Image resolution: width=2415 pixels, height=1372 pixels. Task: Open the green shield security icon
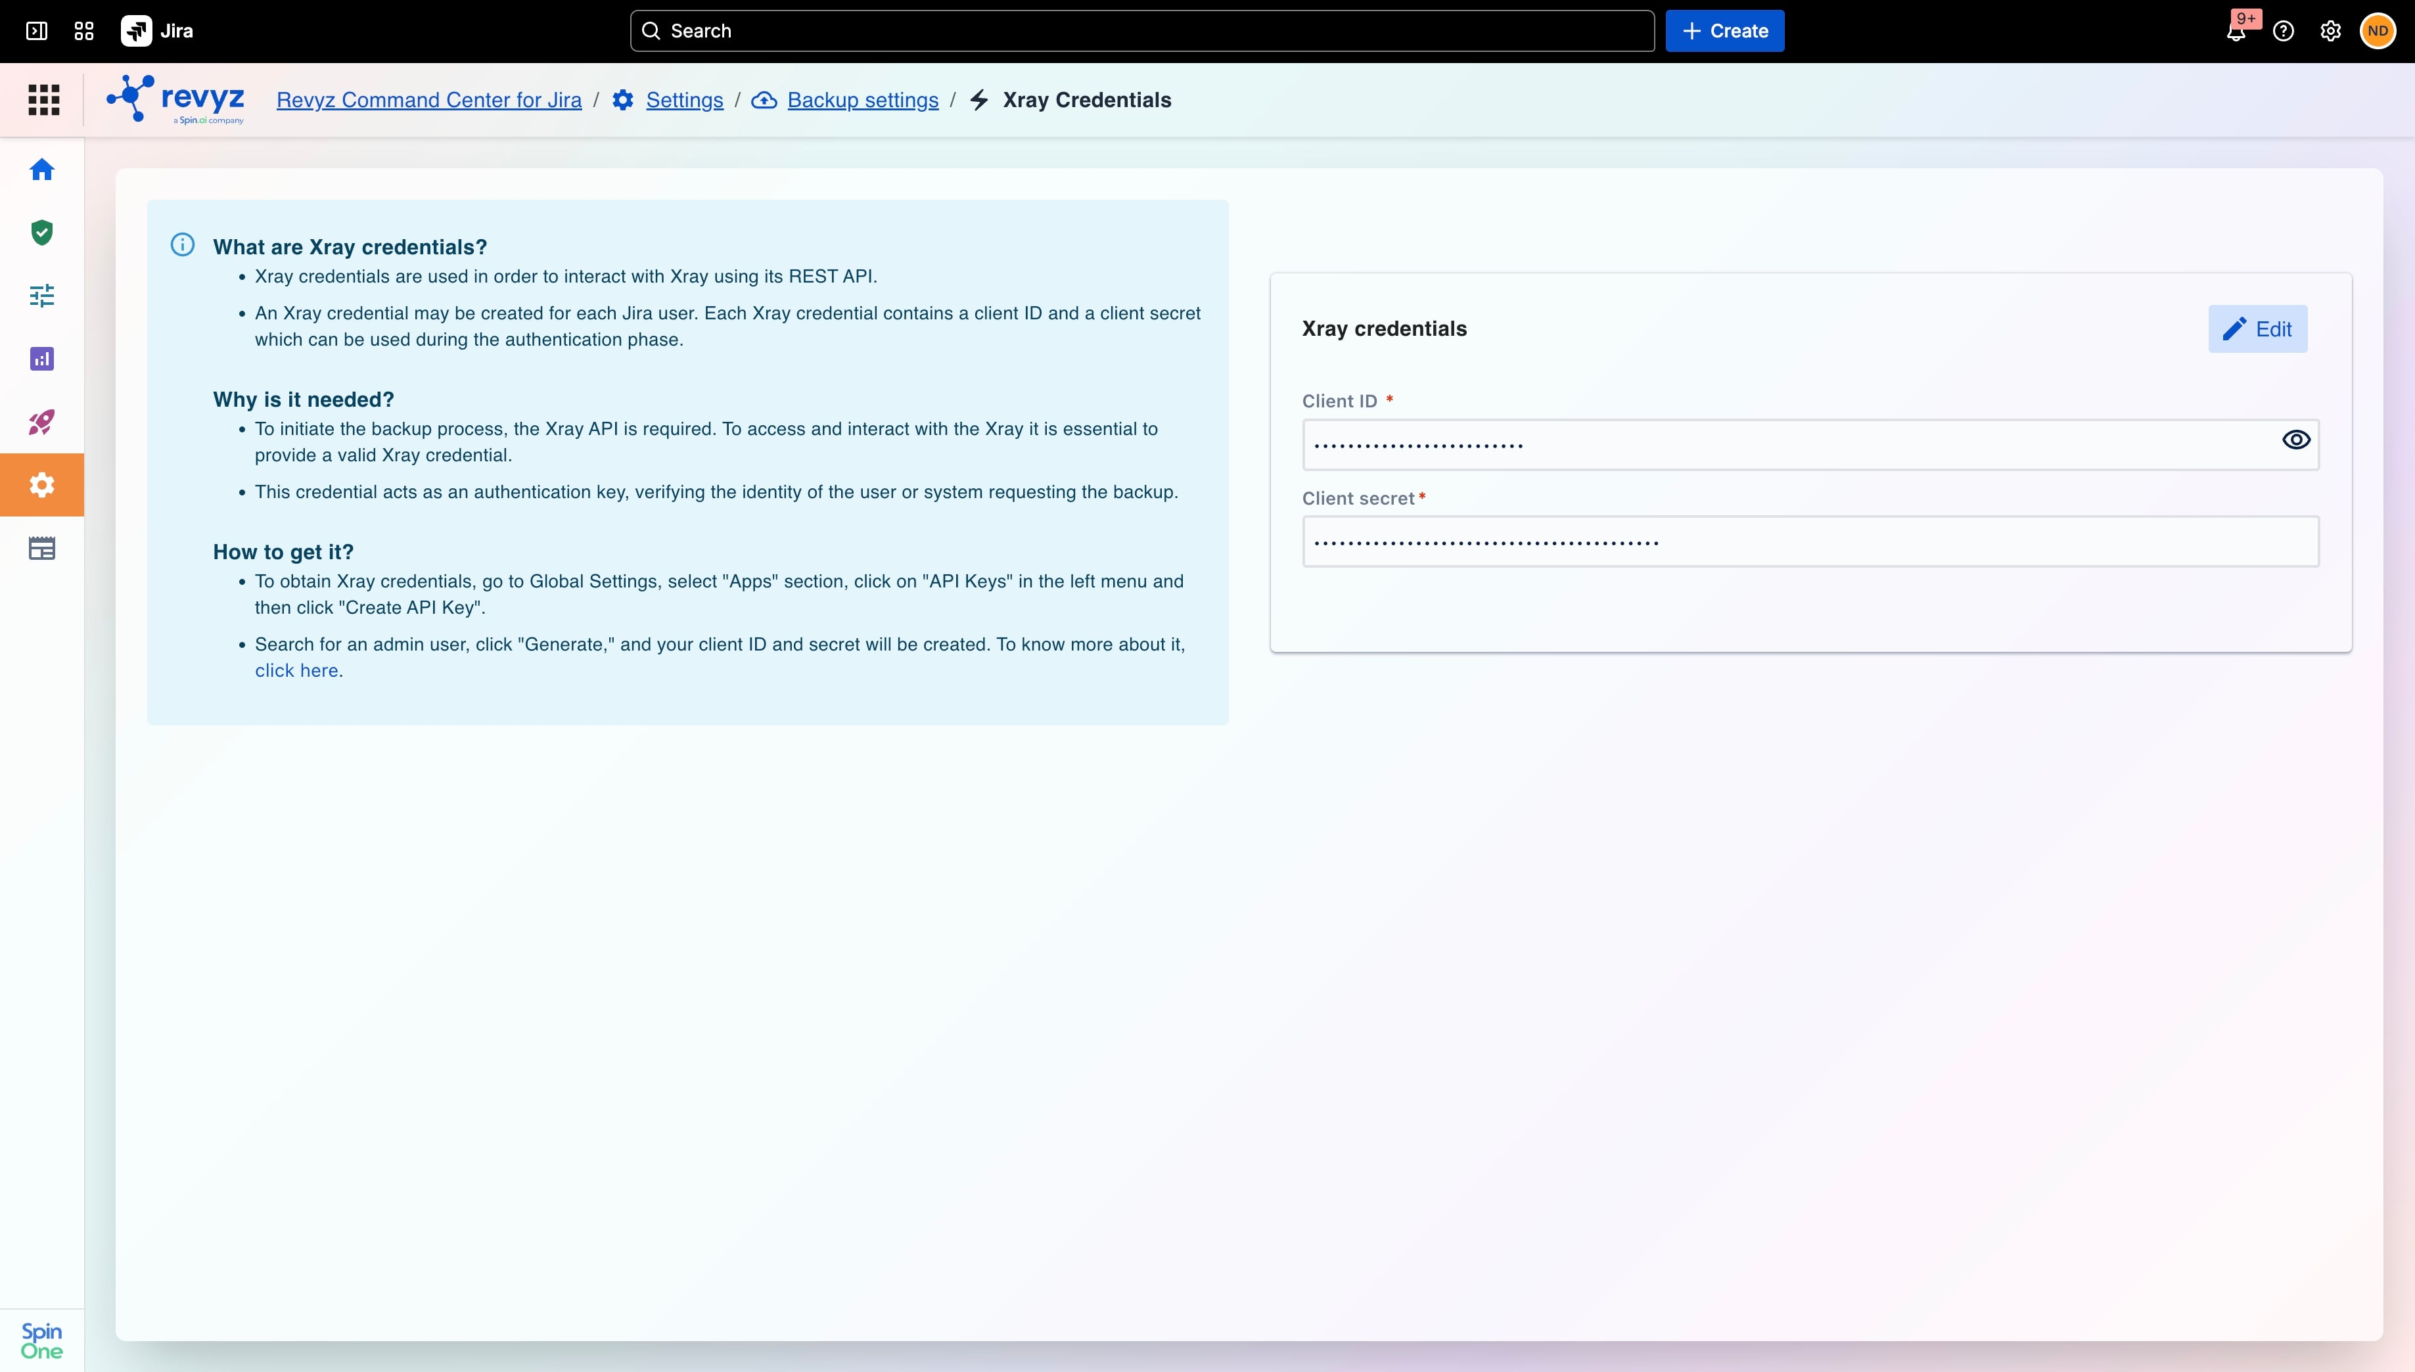click(x=41, y=233)
